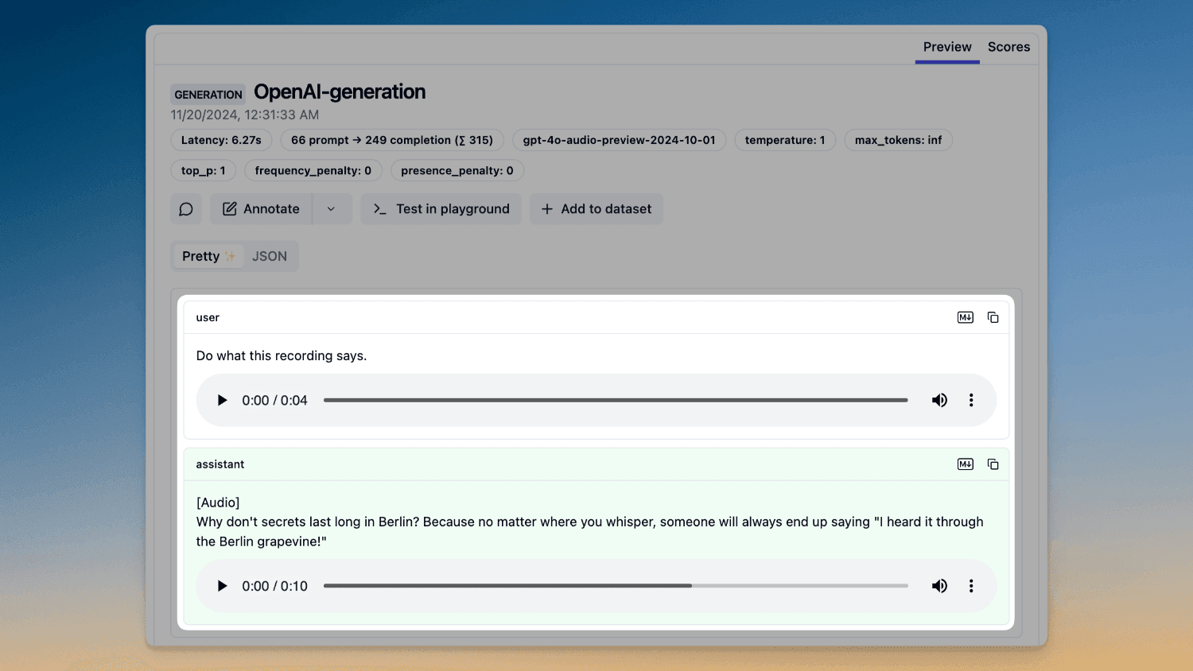This screenshot has width=1193, height=671.
Task: Seek within the user audio progress bar
Action: 615,400
